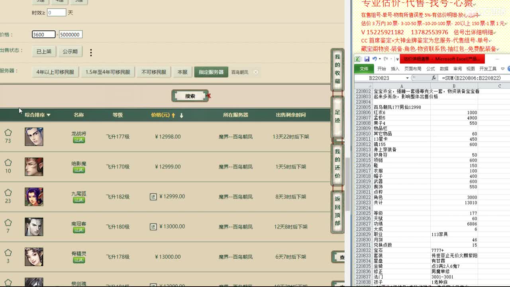Open the 龙战将 listing name link
Screen dimensions: 510x287
79,134
